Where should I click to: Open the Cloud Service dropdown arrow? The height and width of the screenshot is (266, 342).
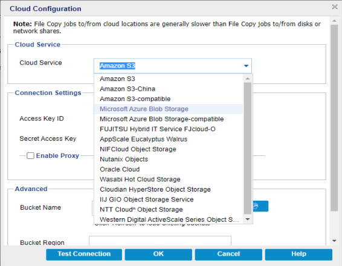(x=246, y=66)
